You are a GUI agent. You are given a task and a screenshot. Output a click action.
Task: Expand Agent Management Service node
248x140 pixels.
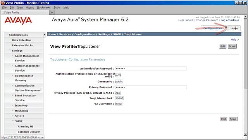pos(12,56)
